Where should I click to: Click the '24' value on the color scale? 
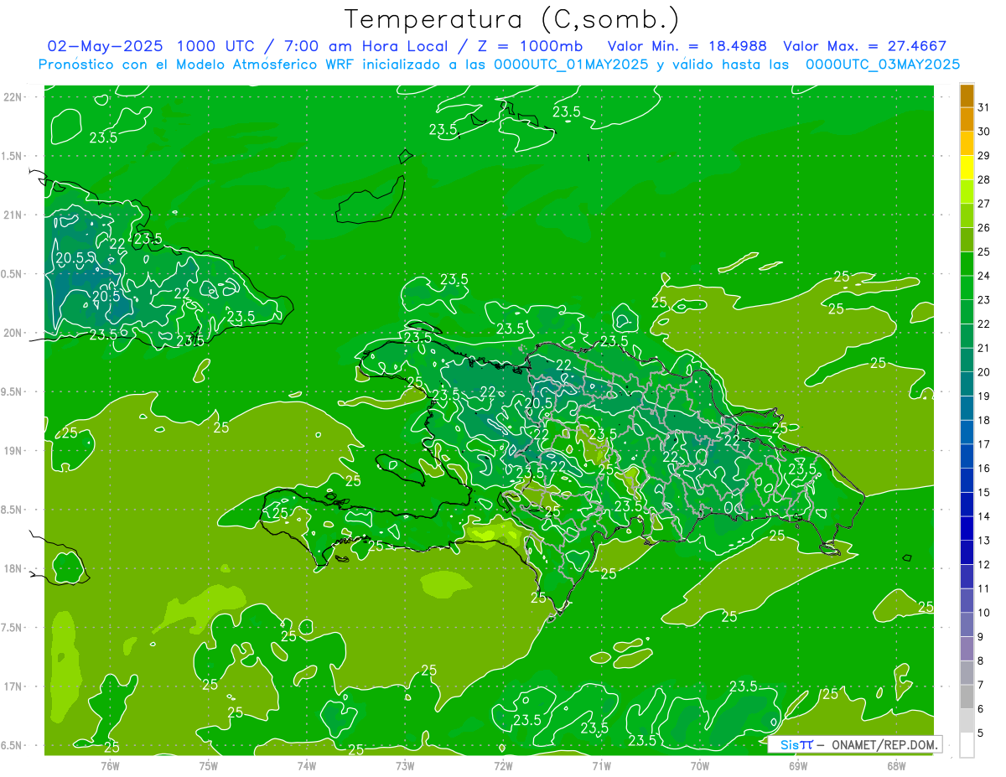click(984, 276)
